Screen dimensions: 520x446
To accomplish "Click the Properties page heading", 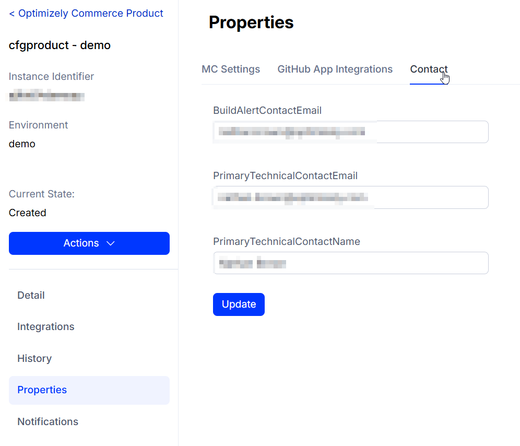I will 251,22.
